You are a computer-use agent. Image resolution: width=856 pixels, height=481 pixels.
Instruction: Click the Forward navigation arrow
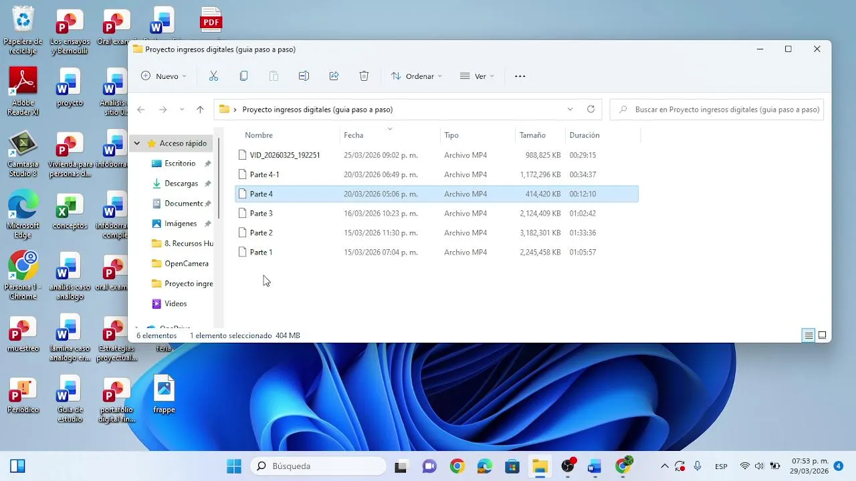coord(163,110)
